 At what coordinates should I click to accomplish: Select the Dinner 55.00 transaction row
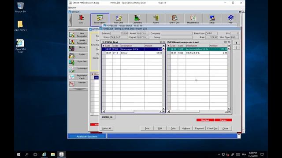coord(132,53)
